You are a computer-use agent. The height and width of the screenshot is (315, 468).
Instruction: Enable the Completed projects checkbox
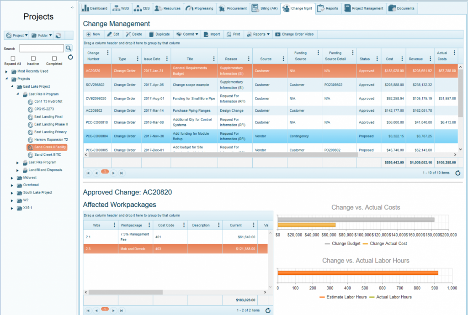(x=55, y=58)
